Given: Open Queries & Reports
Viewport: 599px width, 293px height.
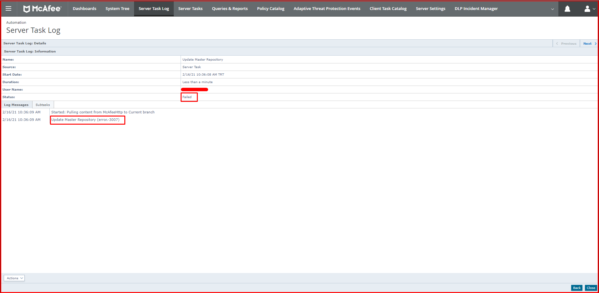Looking at the screenshot, I should pos(230,9).
